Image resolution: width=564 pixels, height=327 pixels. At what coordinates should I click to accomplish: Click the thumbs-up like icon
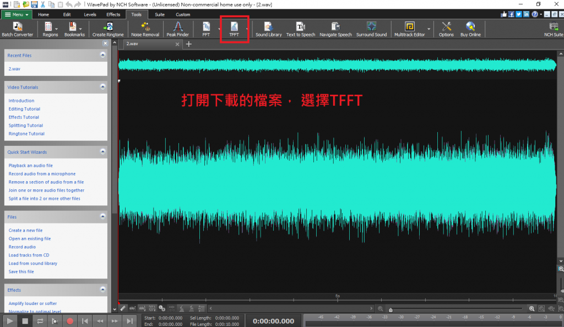tap(503, 14)
